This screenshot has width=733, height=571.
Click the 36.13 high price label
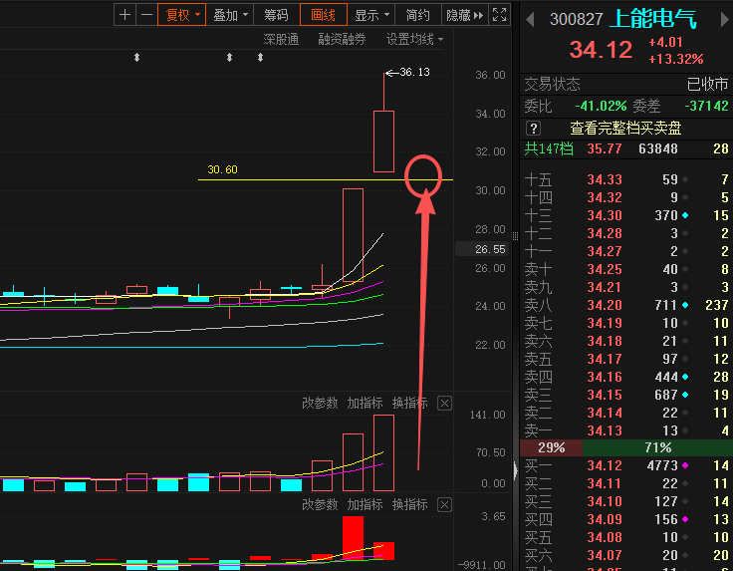point(414,72)
